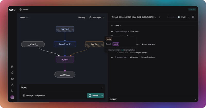Open the Interrupts menu
This screenshot has height=108, width=206.
coord(96,18)
